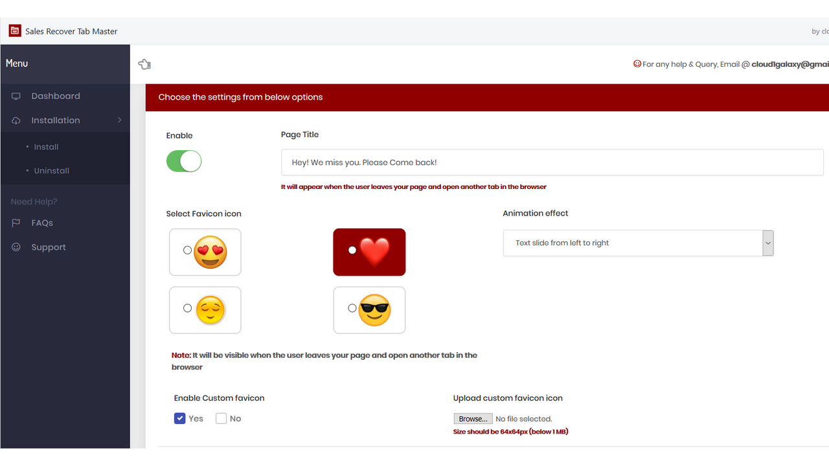This screenshot has height=466, width=829.
Task: Select the relieved face radio button
Action: coord(187,308)
